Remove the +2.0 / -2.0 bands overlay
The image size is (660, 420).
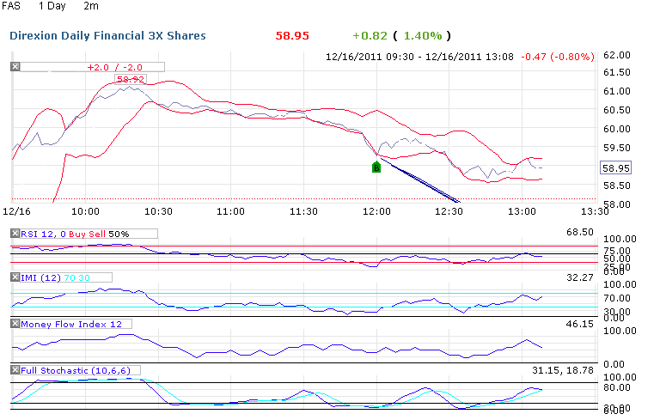15,66
